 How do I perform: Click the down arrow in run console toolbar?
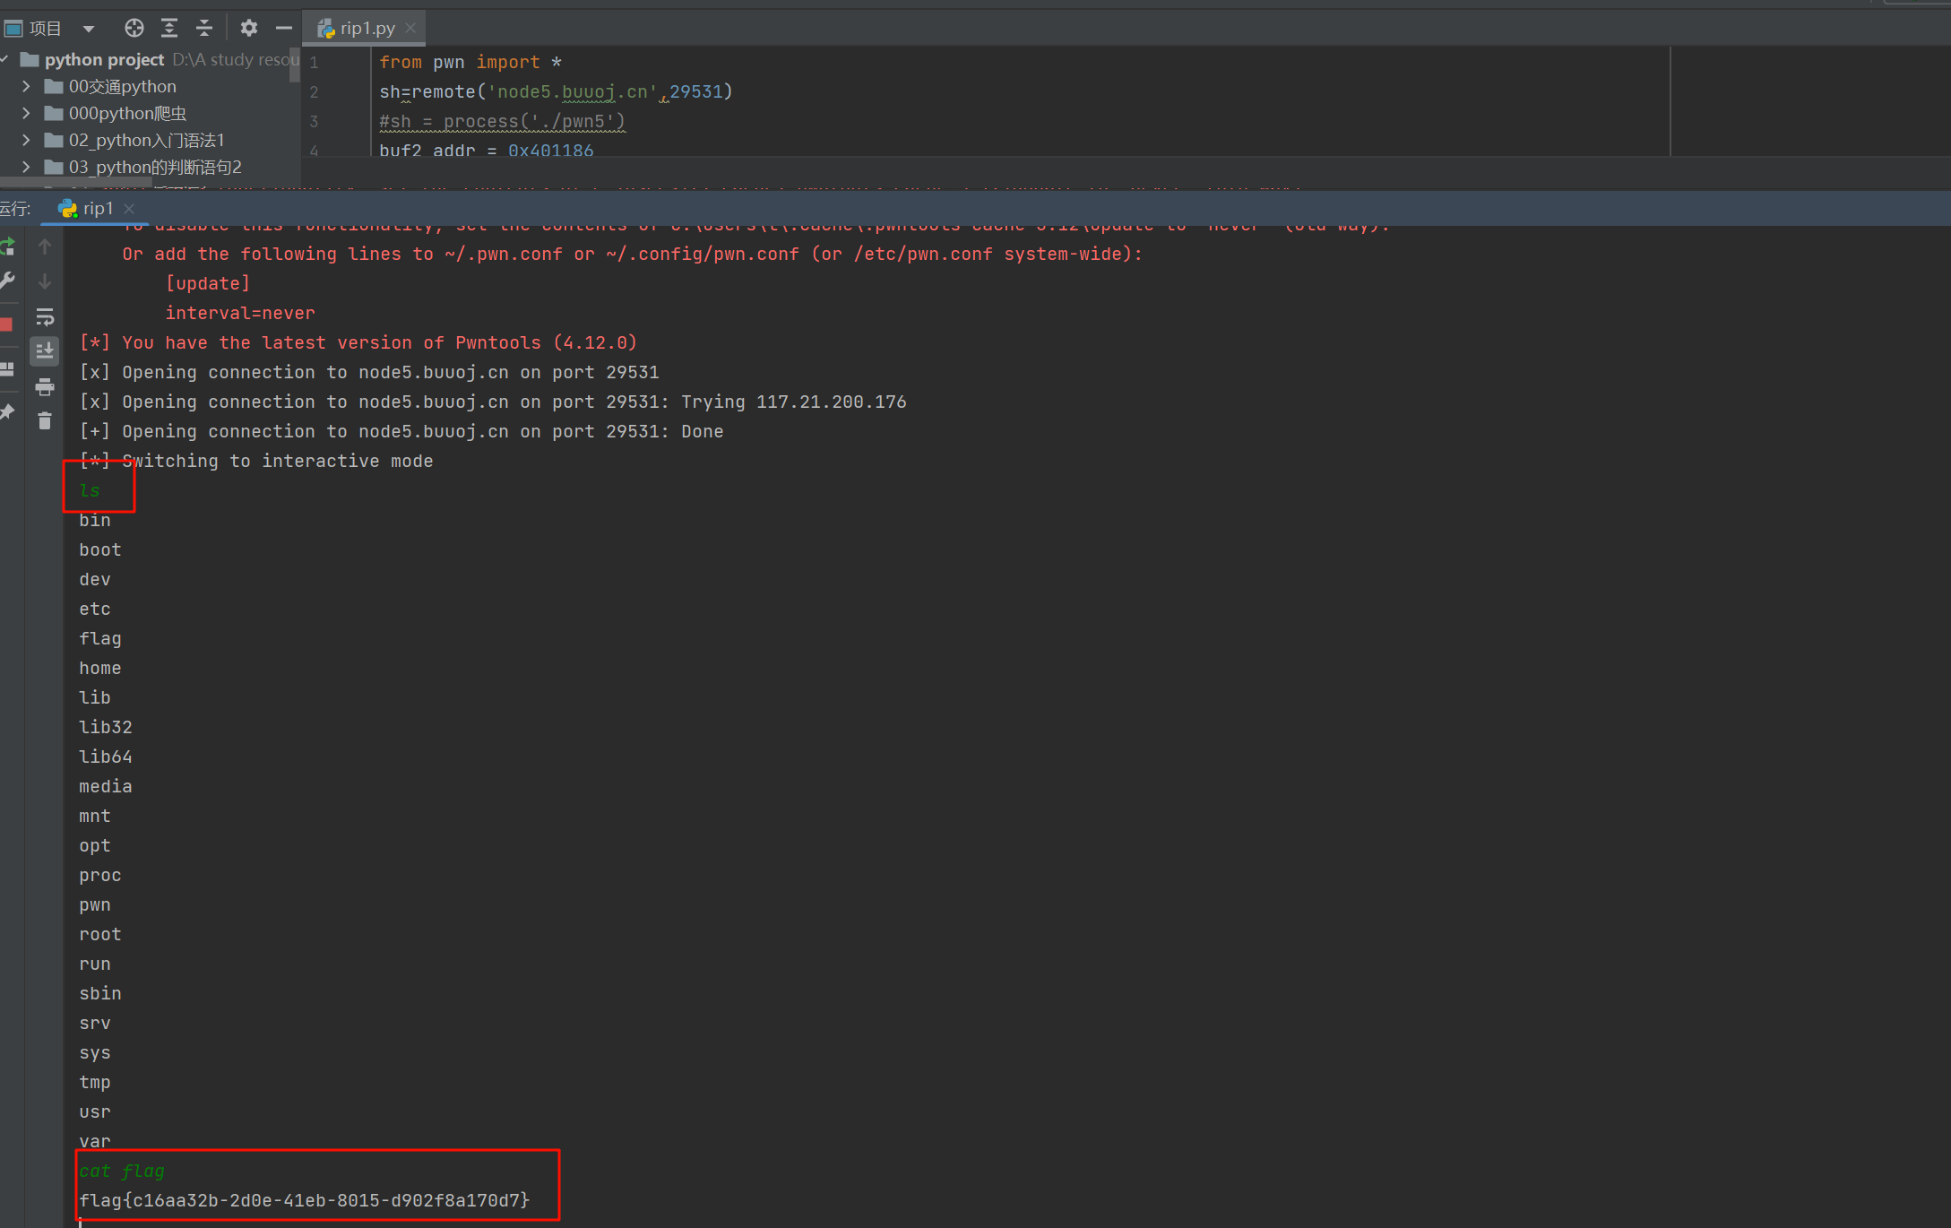point(45,281)
